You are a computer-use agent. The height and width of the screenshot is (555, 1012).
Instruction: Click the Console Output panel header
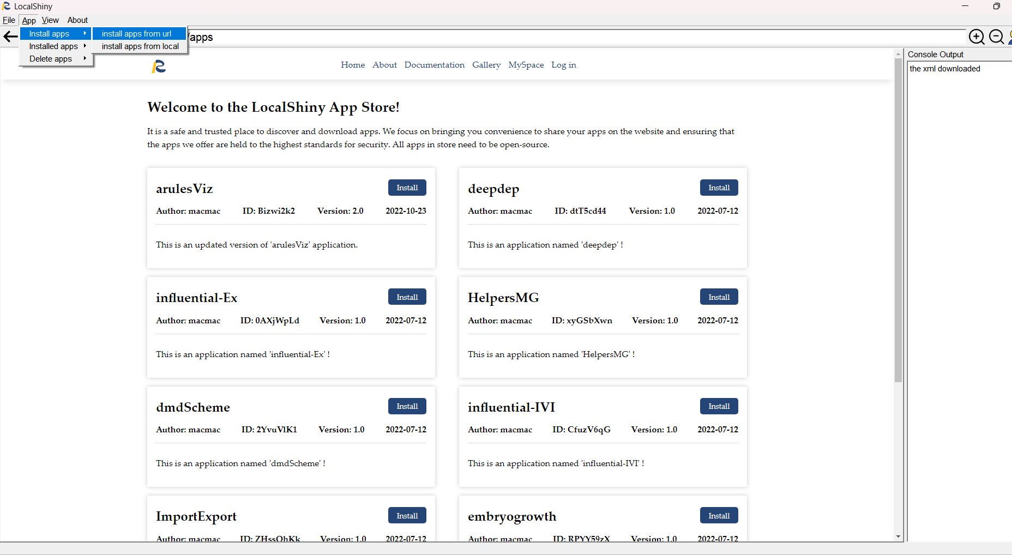[x=936, y=55]
